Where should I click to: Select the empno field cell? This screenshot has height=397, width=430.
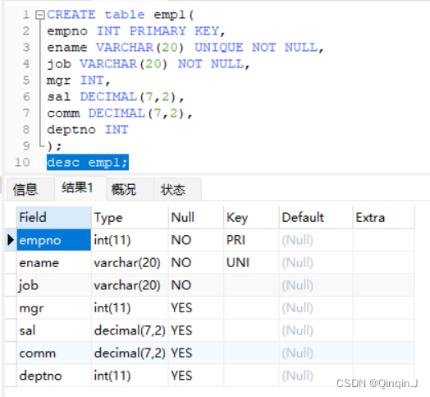coord(54,240)
